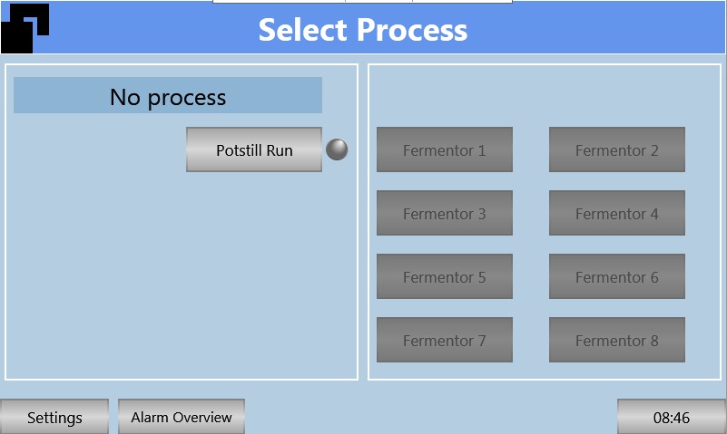This screenshot has height=434, width=727.
Task: Click the Select Process header title
Action: tap(363, 30)
